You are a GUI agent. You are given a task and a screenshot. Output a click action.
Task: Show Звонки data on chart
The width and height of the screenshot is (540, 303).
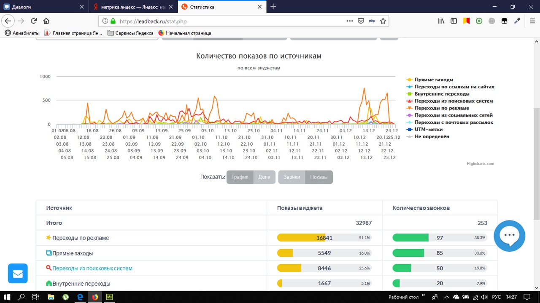(x=292, y=177)
